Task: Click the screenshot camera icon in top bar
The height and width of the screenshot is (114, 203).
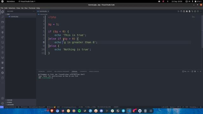Action: coord(159,1)
